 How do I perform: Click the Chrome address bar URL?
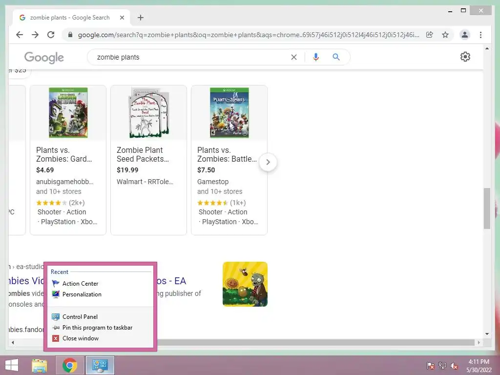point(249,35)
